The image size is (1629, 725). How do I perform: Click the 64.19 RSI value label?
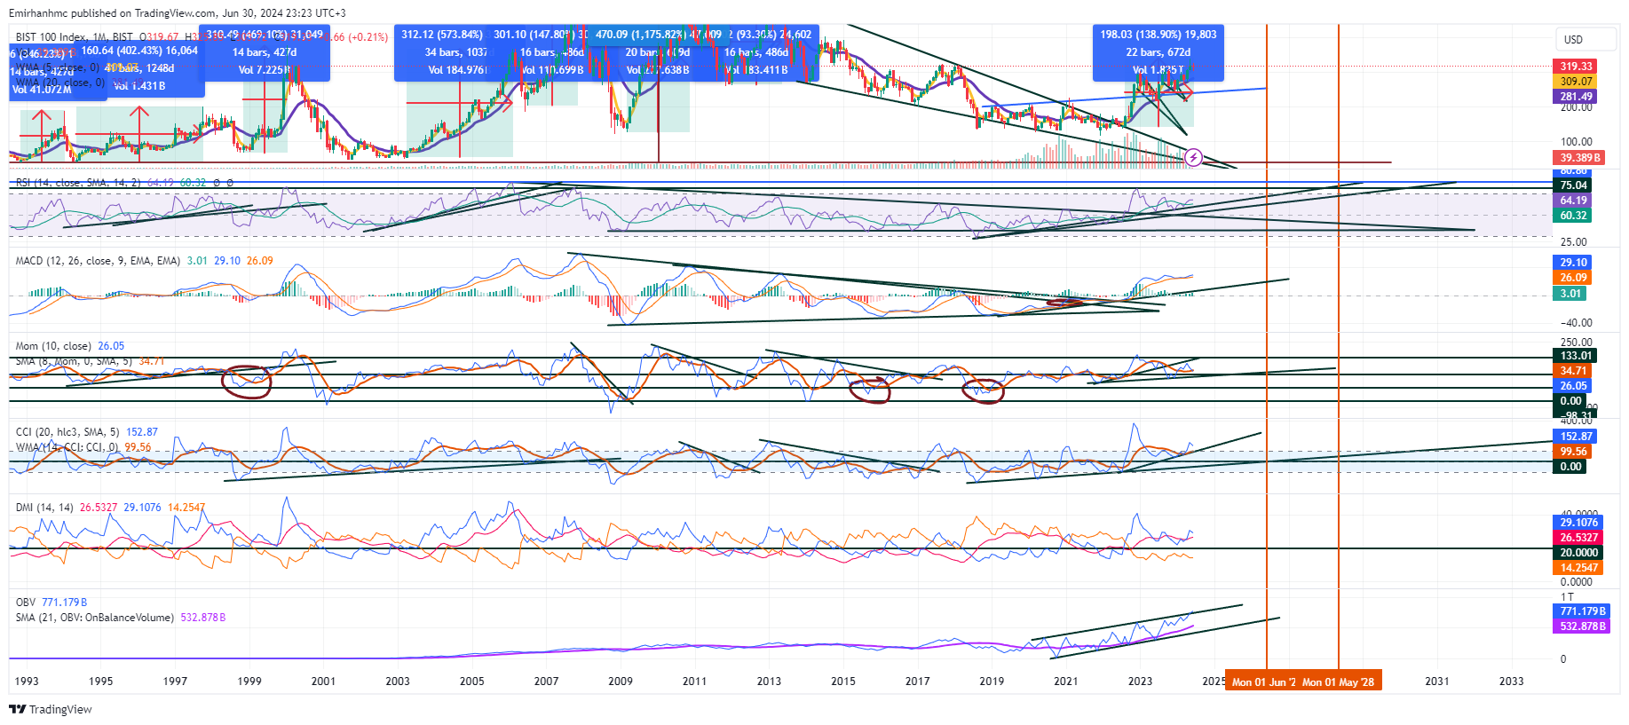pyautogui.click(x=1574, y=201)
